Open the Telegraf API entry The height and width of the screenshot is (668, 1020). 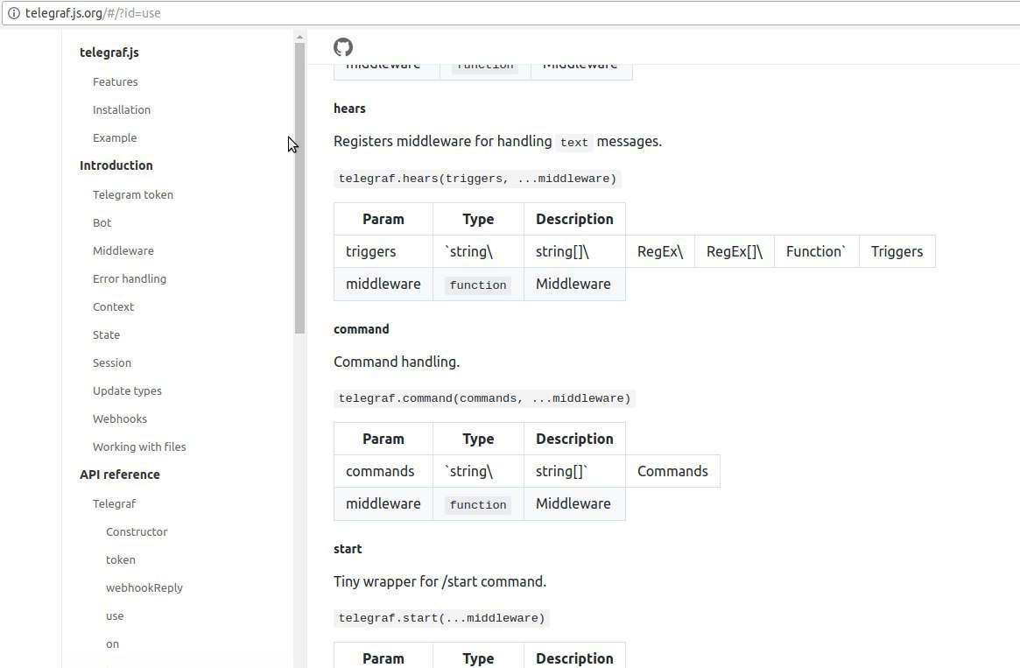115,503
